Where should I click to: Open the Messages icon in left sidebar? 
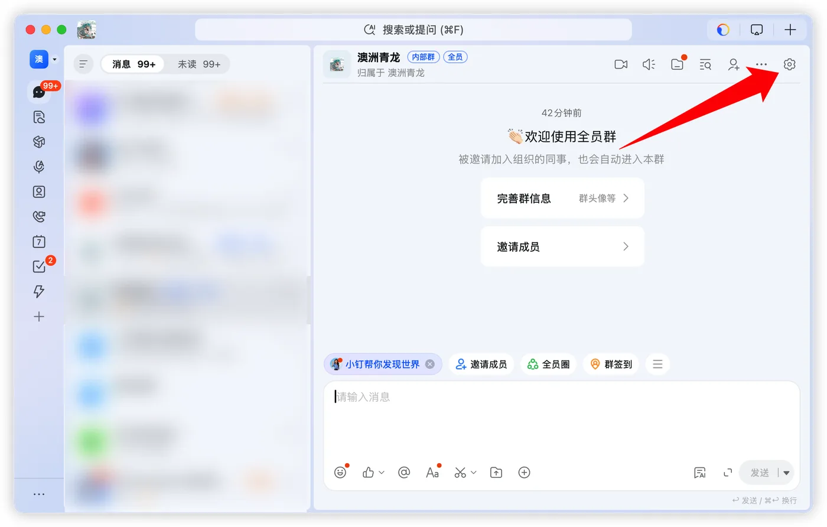(39, 92)
